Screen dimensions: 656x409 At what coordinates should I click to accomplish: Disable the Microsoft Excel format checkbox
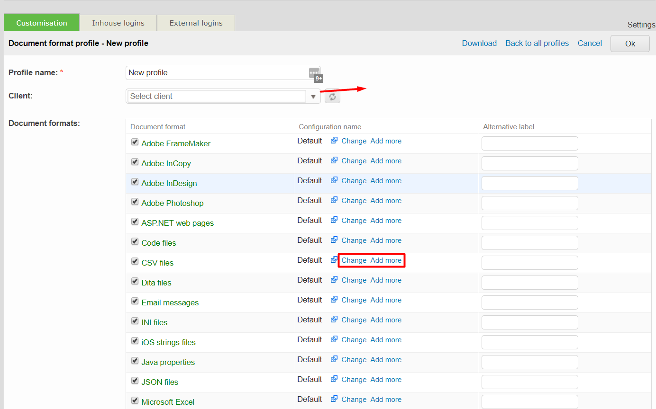pyautogui.click(x=135, y=401)
